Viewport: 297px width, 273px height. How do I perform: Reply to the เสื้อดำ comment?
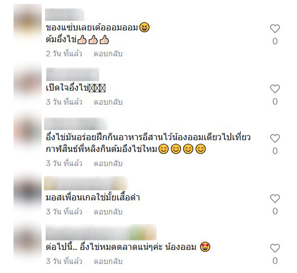click(108, 212)
